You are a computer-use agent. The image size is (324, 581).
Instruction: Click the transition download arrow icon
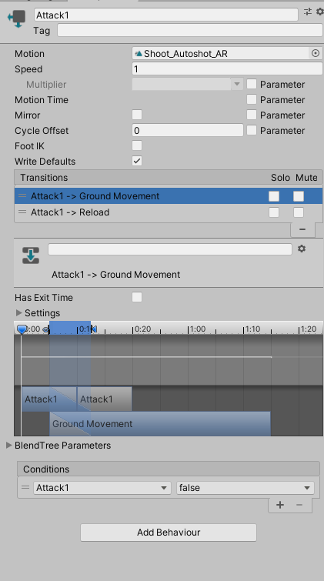coord(31,255)
